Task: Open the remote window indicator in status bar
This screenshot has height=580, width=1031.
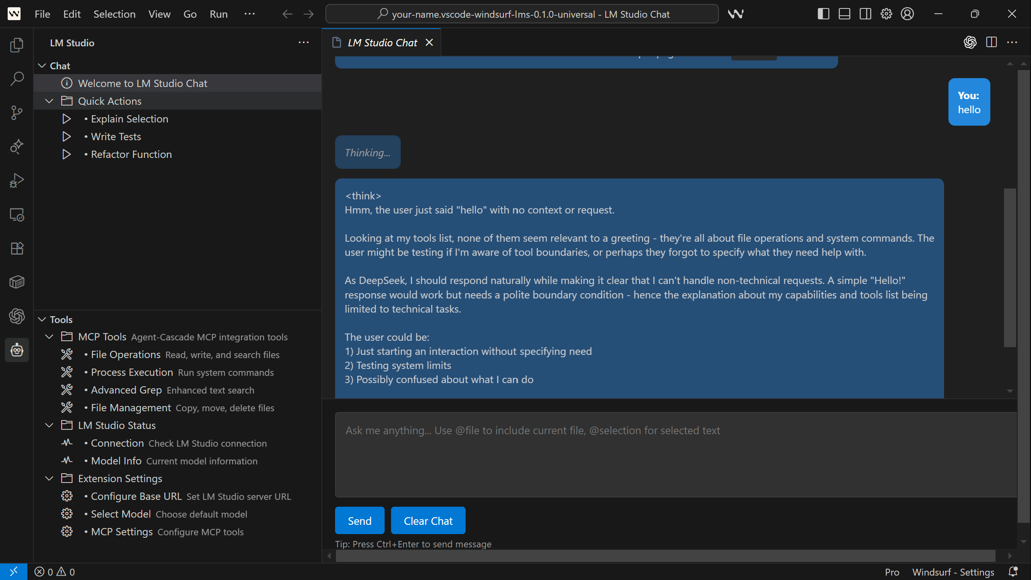Action: pyautogui.click(x=14, y=572)
